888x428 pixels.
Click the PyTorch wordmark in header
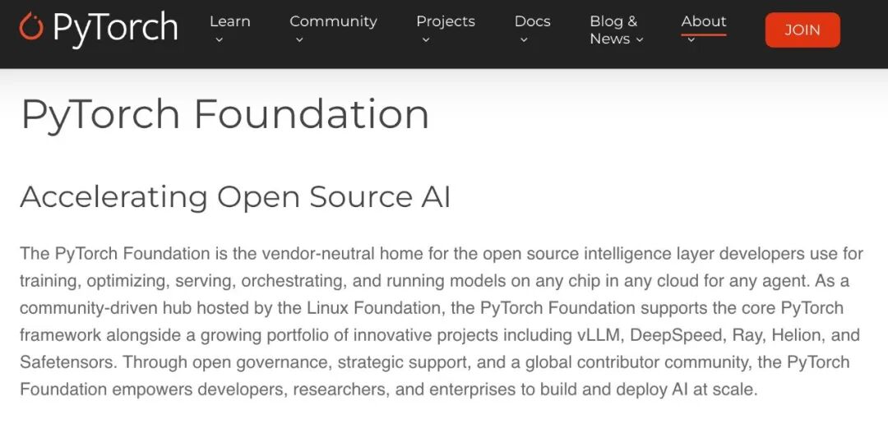(x=116, y=28)
